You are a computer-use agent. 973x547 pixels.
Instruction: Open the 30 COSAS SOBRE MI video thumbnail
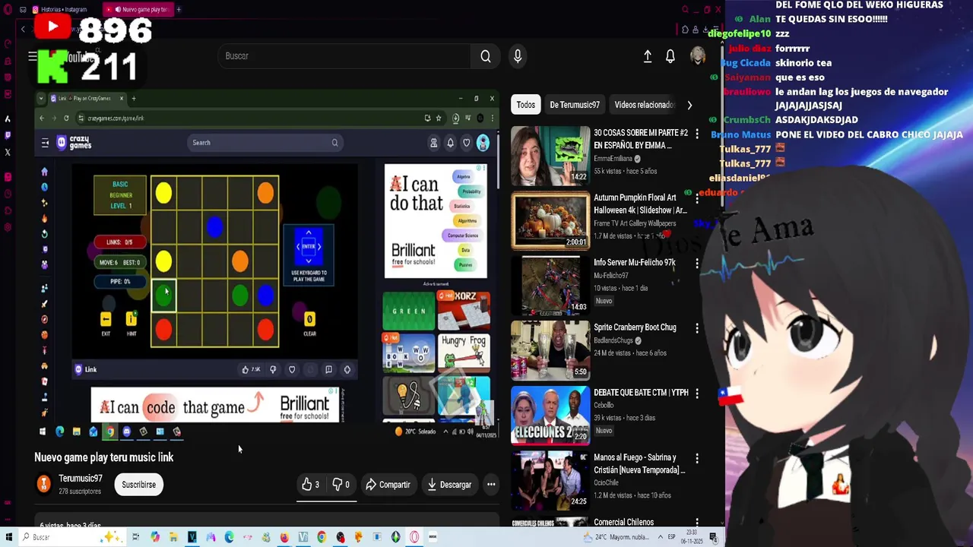pos(550,156)
